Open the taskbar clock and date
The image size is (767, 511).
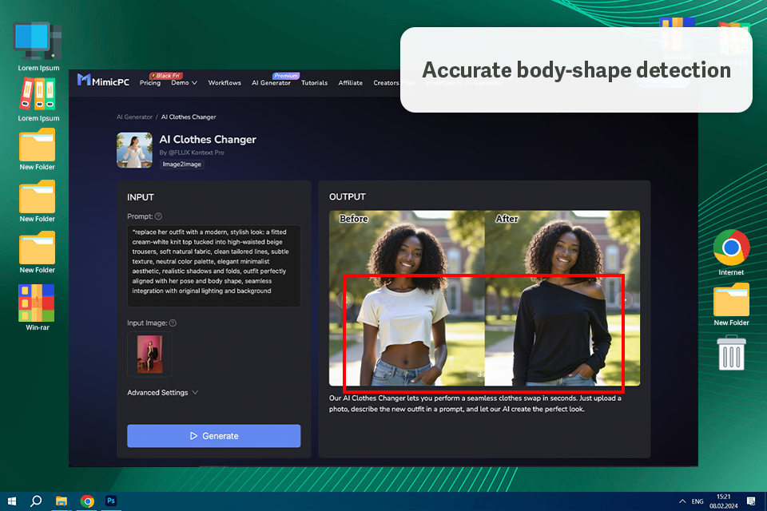coord(724,501)
